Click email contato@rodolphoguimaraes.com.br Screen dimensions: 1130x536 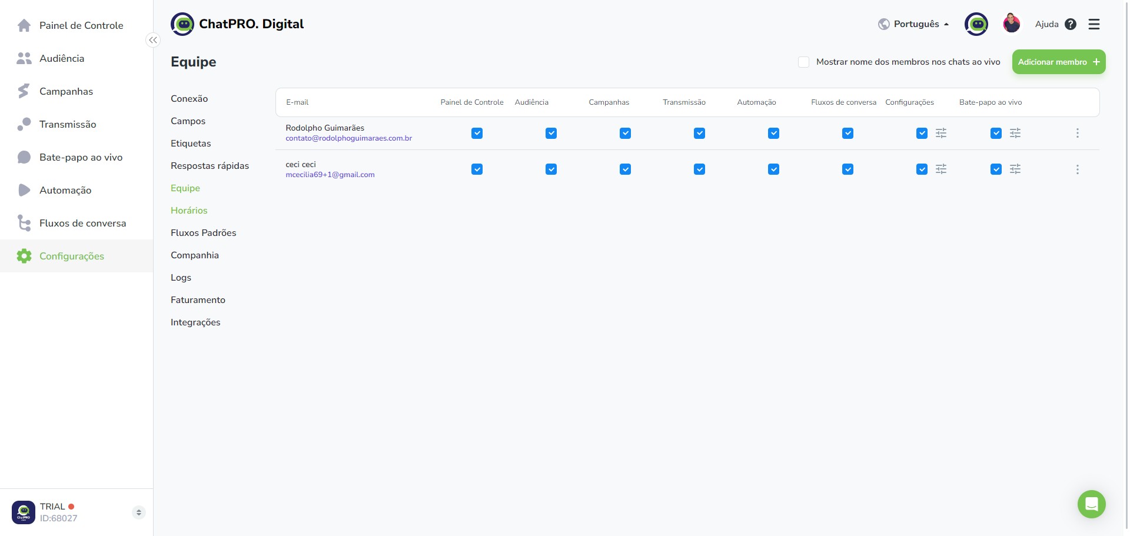[349, 138]
